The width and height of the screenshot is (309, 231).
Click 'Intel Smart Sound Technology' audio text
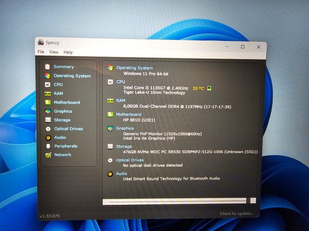[x=171, y=179]
